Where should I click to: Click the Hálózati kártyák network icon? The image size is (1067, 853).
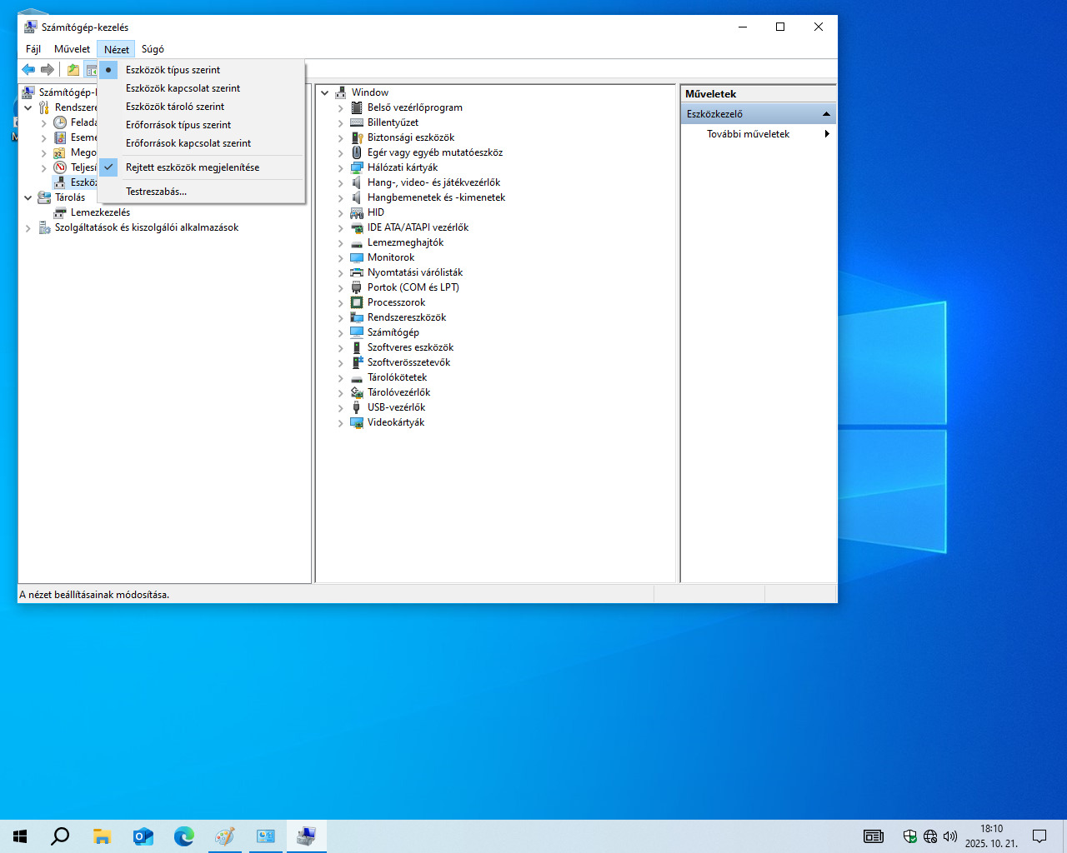(357, 167)
